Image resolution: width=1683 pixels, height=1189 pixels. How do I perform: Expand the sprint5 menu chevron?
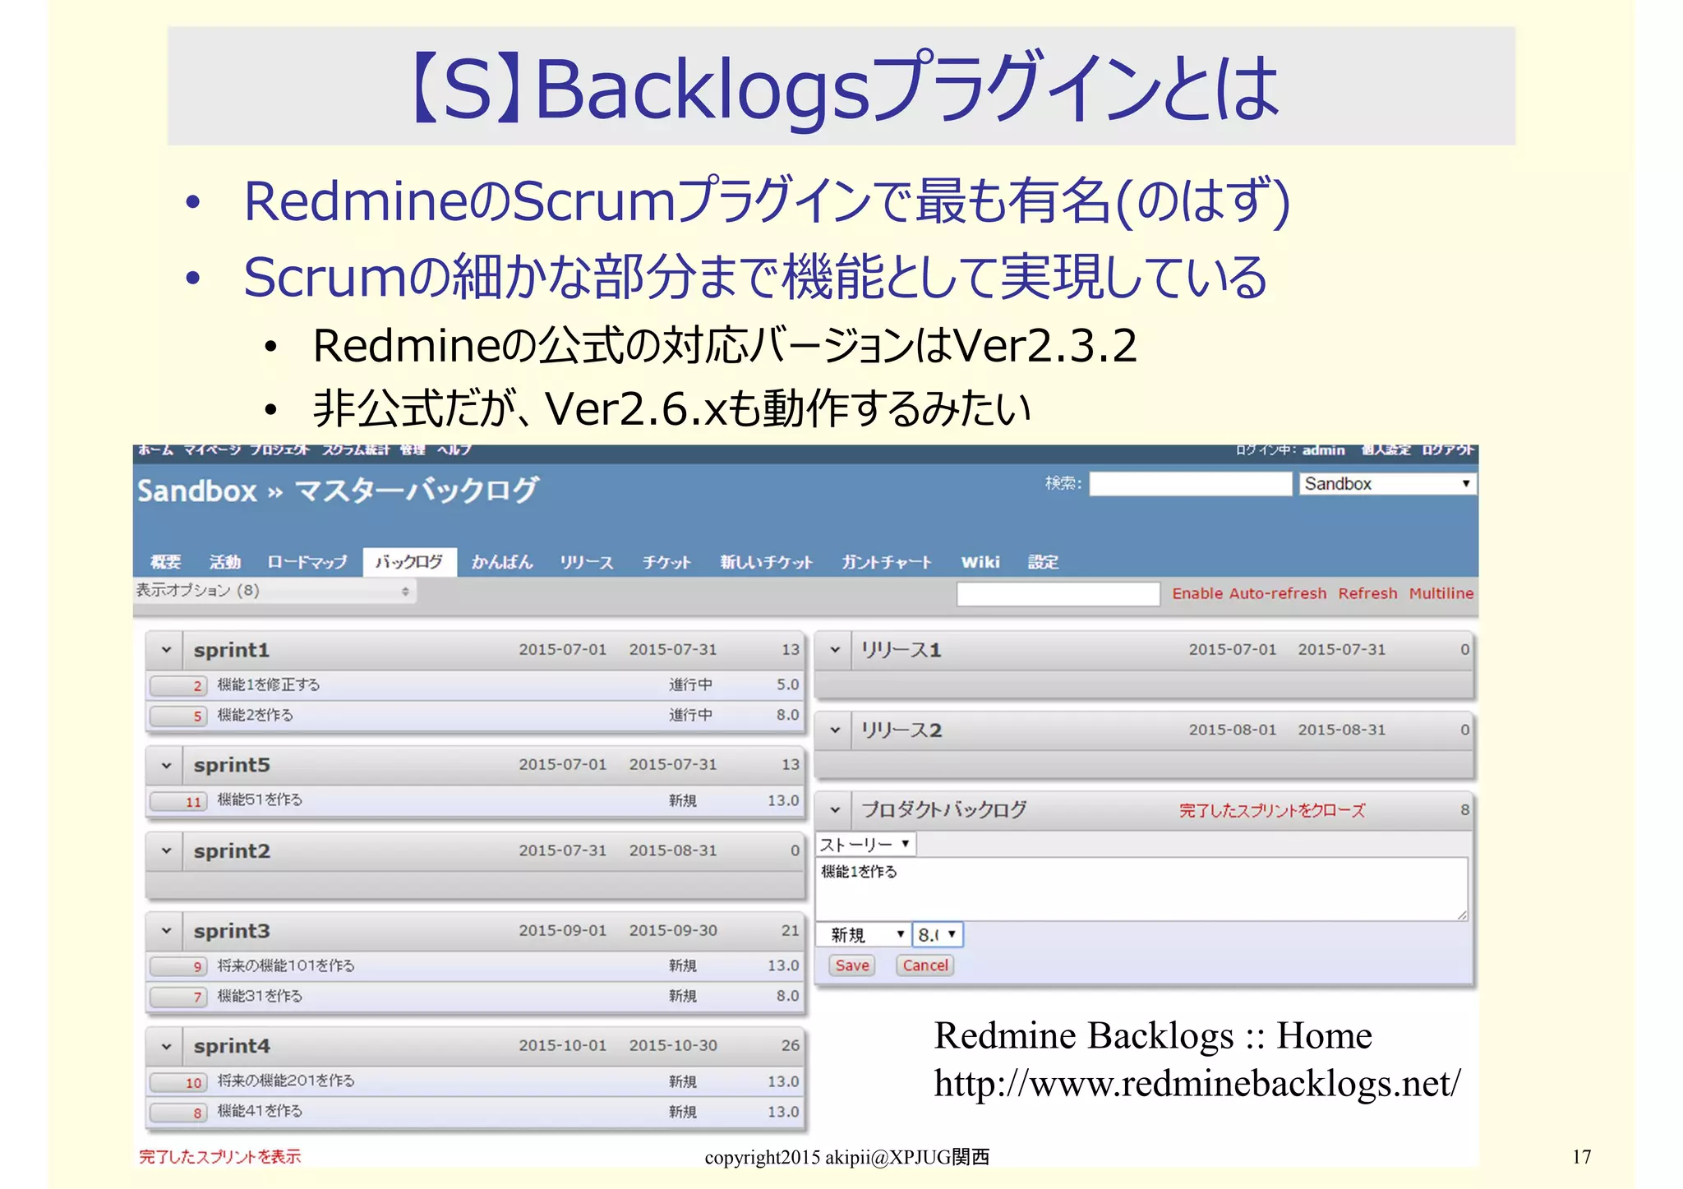[x=166, y=765]
